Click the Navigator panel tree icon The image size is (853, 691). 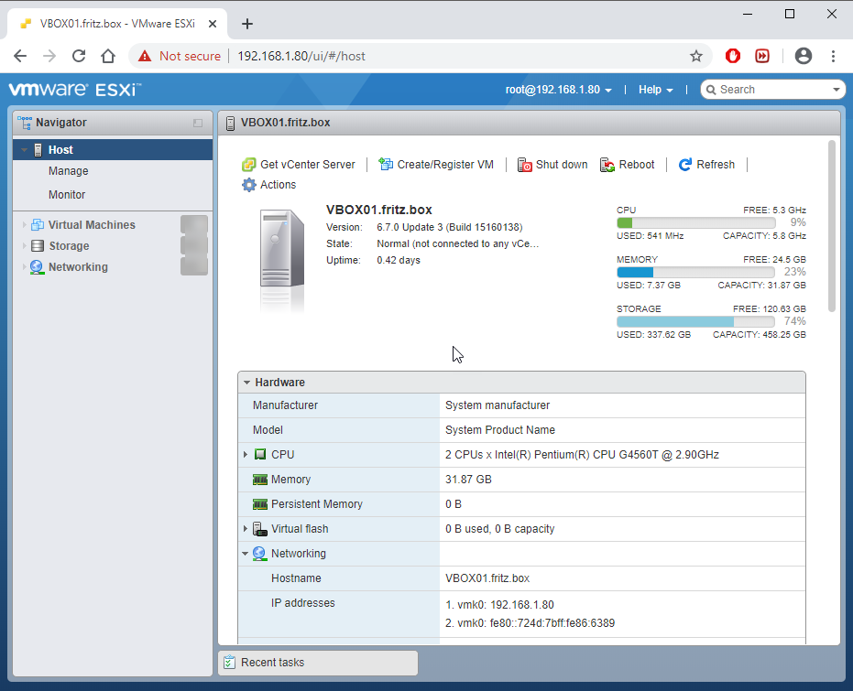25,123
